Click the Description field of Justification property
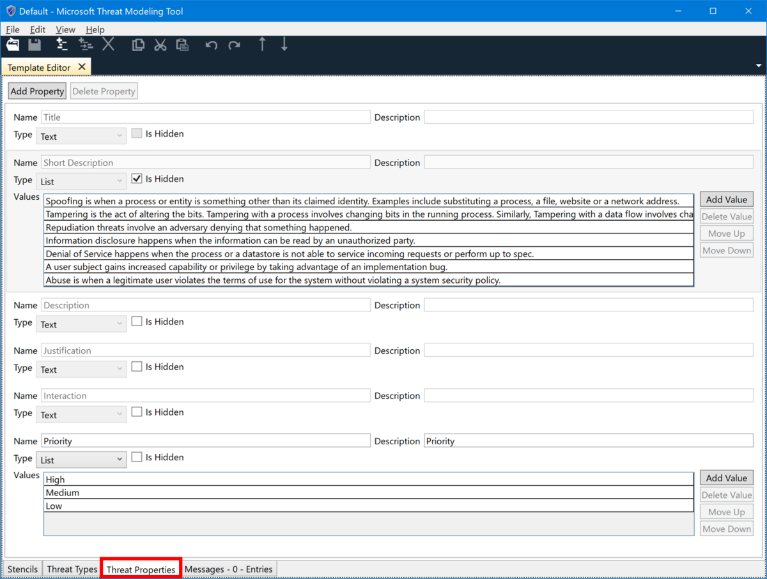The width and height of the screenshot is (767, 579). [589, 350]
